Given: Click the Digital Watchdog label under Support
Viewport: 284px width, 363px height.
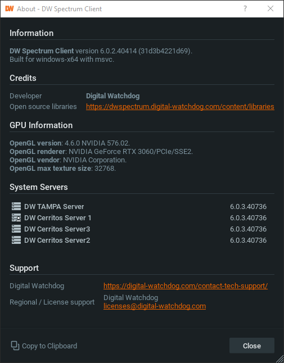Looking at the screenshot, I should point(37,285).
